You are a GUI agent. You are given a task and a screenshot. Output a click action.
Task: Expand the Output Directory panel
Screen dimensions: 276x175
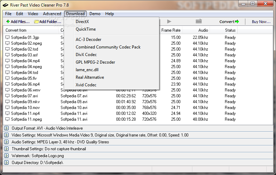(x=7, y=163)
